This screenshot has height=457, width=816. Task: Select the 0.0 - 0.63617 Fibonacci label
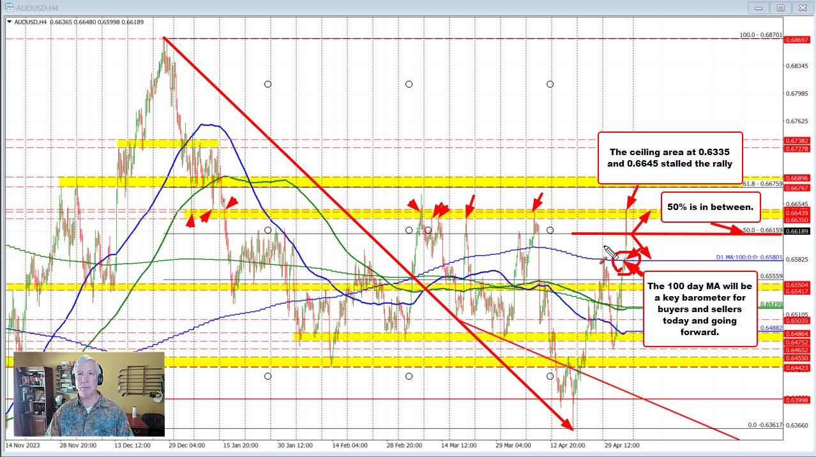(764, 425)
